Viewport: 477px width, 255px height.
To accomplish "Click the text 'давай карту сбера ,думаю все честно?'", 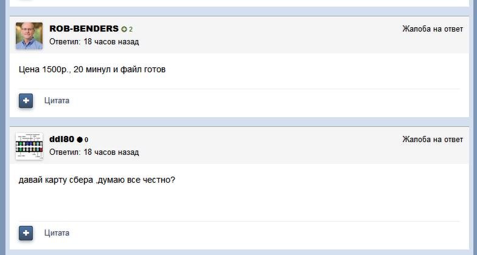I will pyautogui.click(x=97, y=180).
